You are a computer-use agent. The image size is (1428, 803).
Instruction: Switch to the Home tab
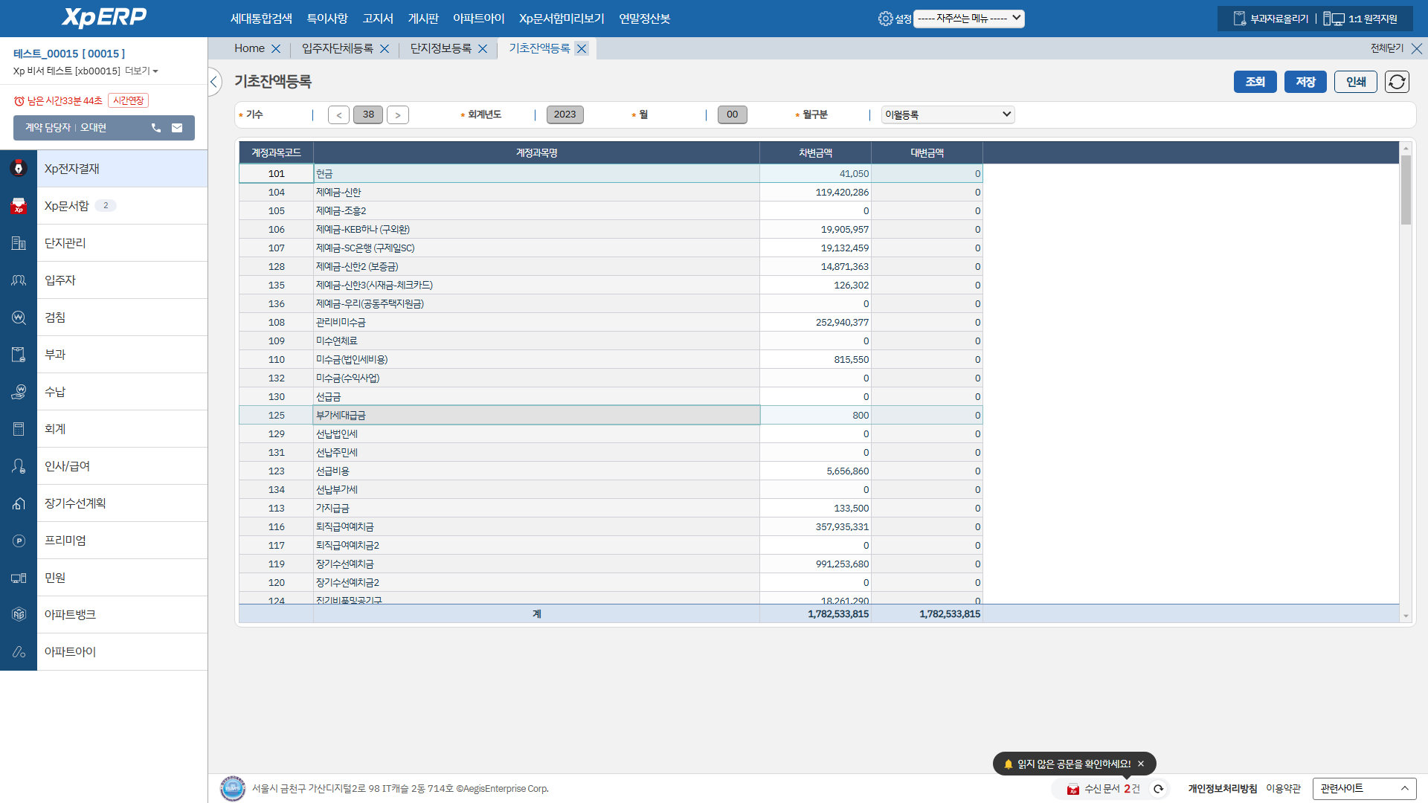249,48
